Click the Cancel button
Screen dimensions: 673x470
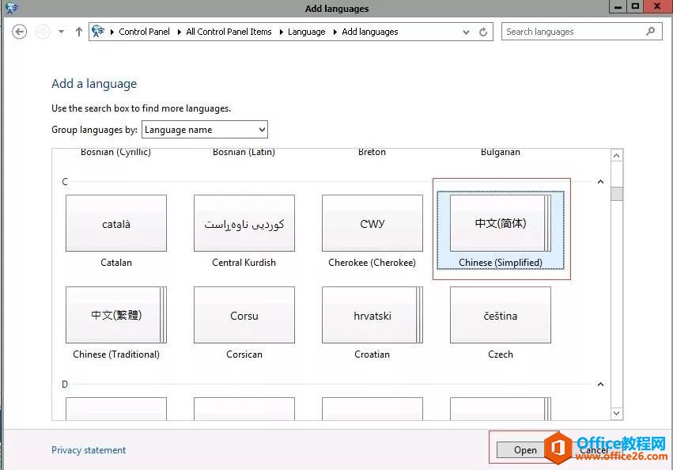(594, 449)
